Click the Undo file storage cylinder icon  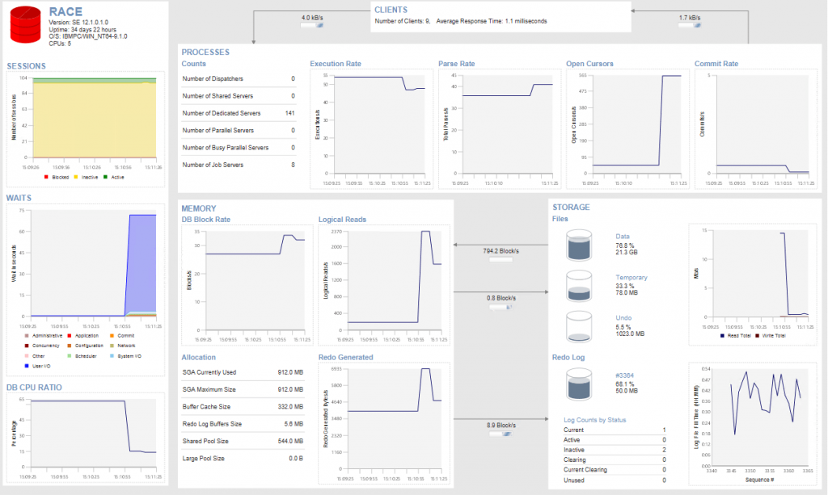579,326
